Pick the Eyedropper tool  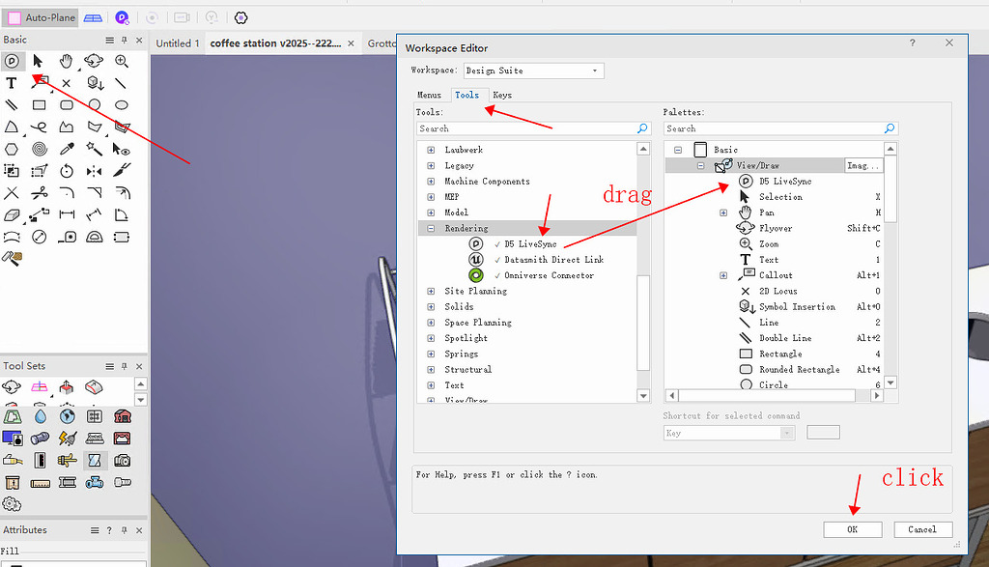[x=67, y=149]
